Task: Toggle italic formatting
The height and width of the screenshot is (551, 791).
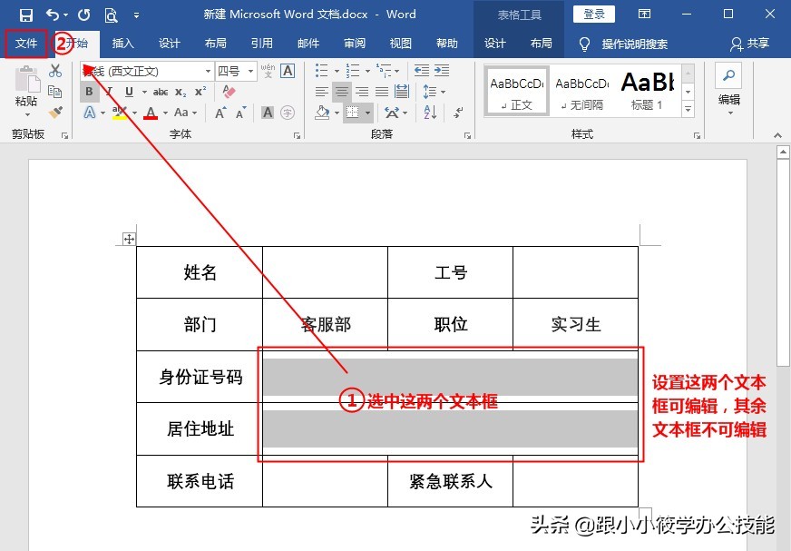Action: [110, 90]
